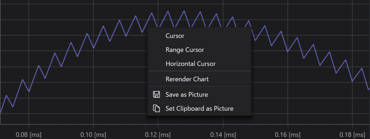Click the floppy disk save icon
This screenshot has width=370, height=139.
(156, 95)
